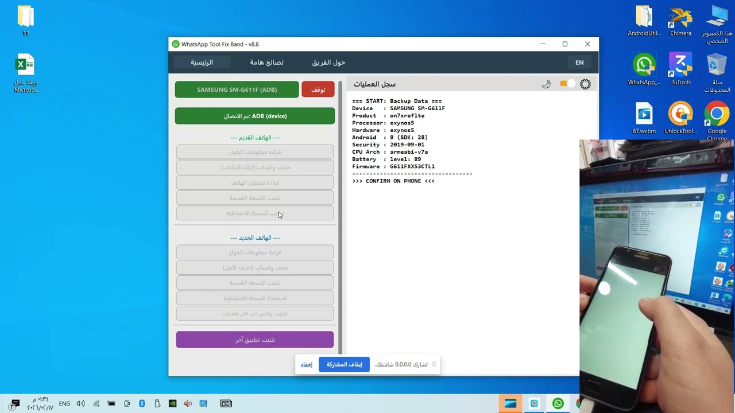Switch the ENG input language indicator
The image size is (735, 413).
coord(64,404)
